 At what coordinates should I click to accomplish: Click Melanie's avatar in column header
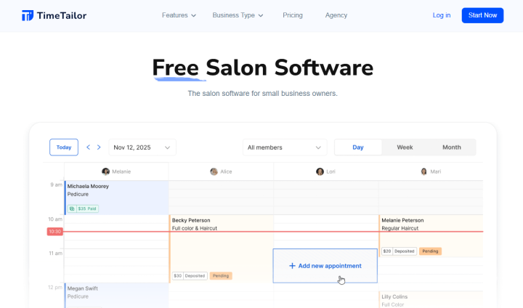click(106, 171)
